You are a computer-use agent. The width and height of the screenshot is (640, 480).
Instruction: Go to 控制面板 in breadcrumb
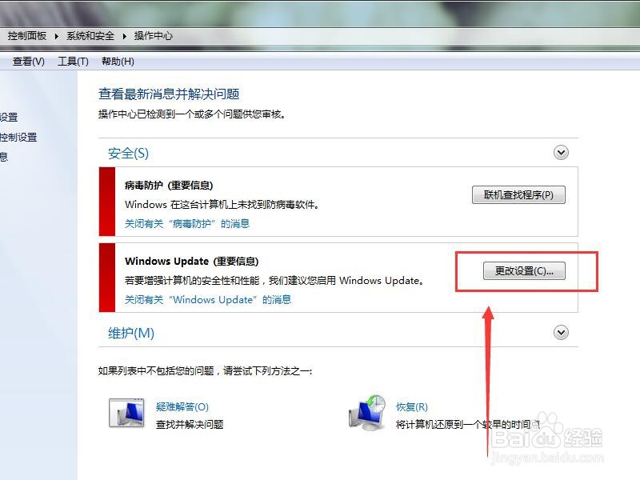click(x=27, y=35)
